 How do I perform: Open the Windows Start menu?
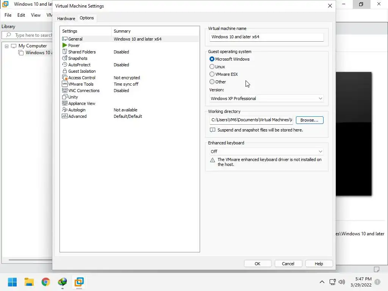pos(12,282)
